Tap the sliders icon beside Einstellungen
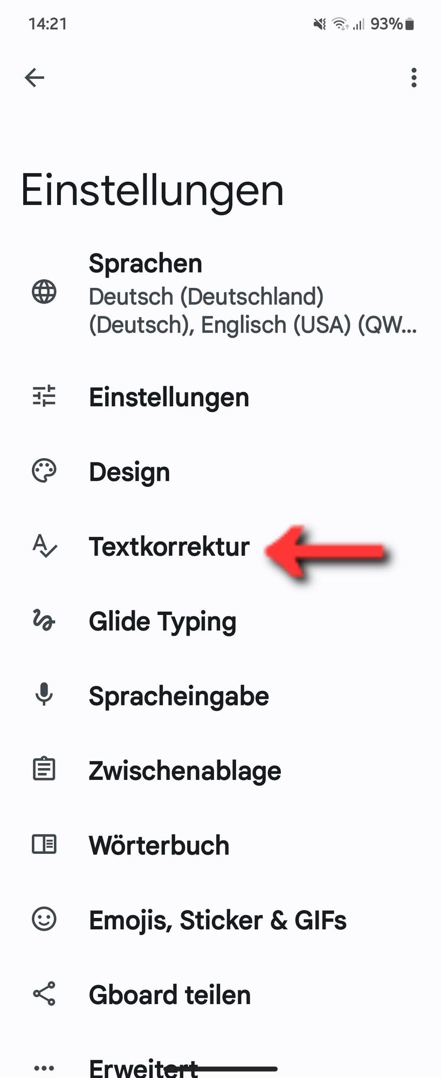Image resolution: width=441 pixels, height=1078 pixels. point(44,396)
